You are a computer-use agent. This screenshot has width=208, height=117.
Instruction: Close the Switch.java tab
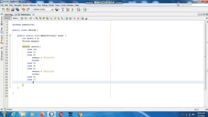[x=33, y=15]
